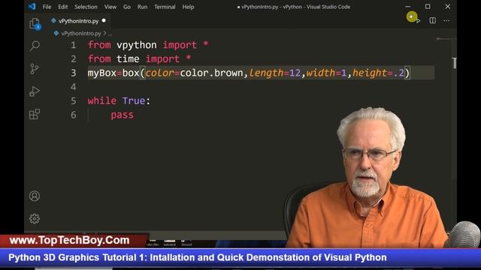The height and width of the screenshot is (270, 481).
Task: Open the Edit menu
Action: pos(63,7)
